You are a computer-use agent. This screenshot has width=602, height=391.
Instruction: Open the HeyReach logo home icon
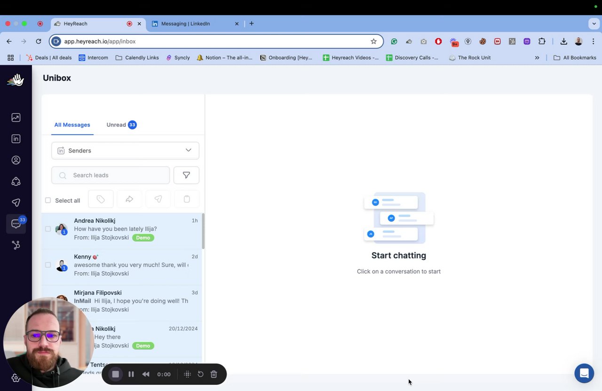tap(16, 80)
